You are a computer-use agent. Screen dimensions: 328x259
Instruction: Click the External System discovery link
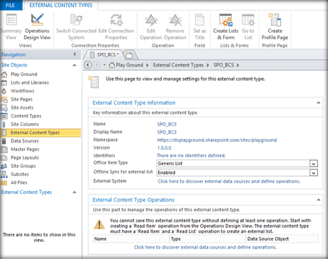pyautogui.click(x=229, y=181)
